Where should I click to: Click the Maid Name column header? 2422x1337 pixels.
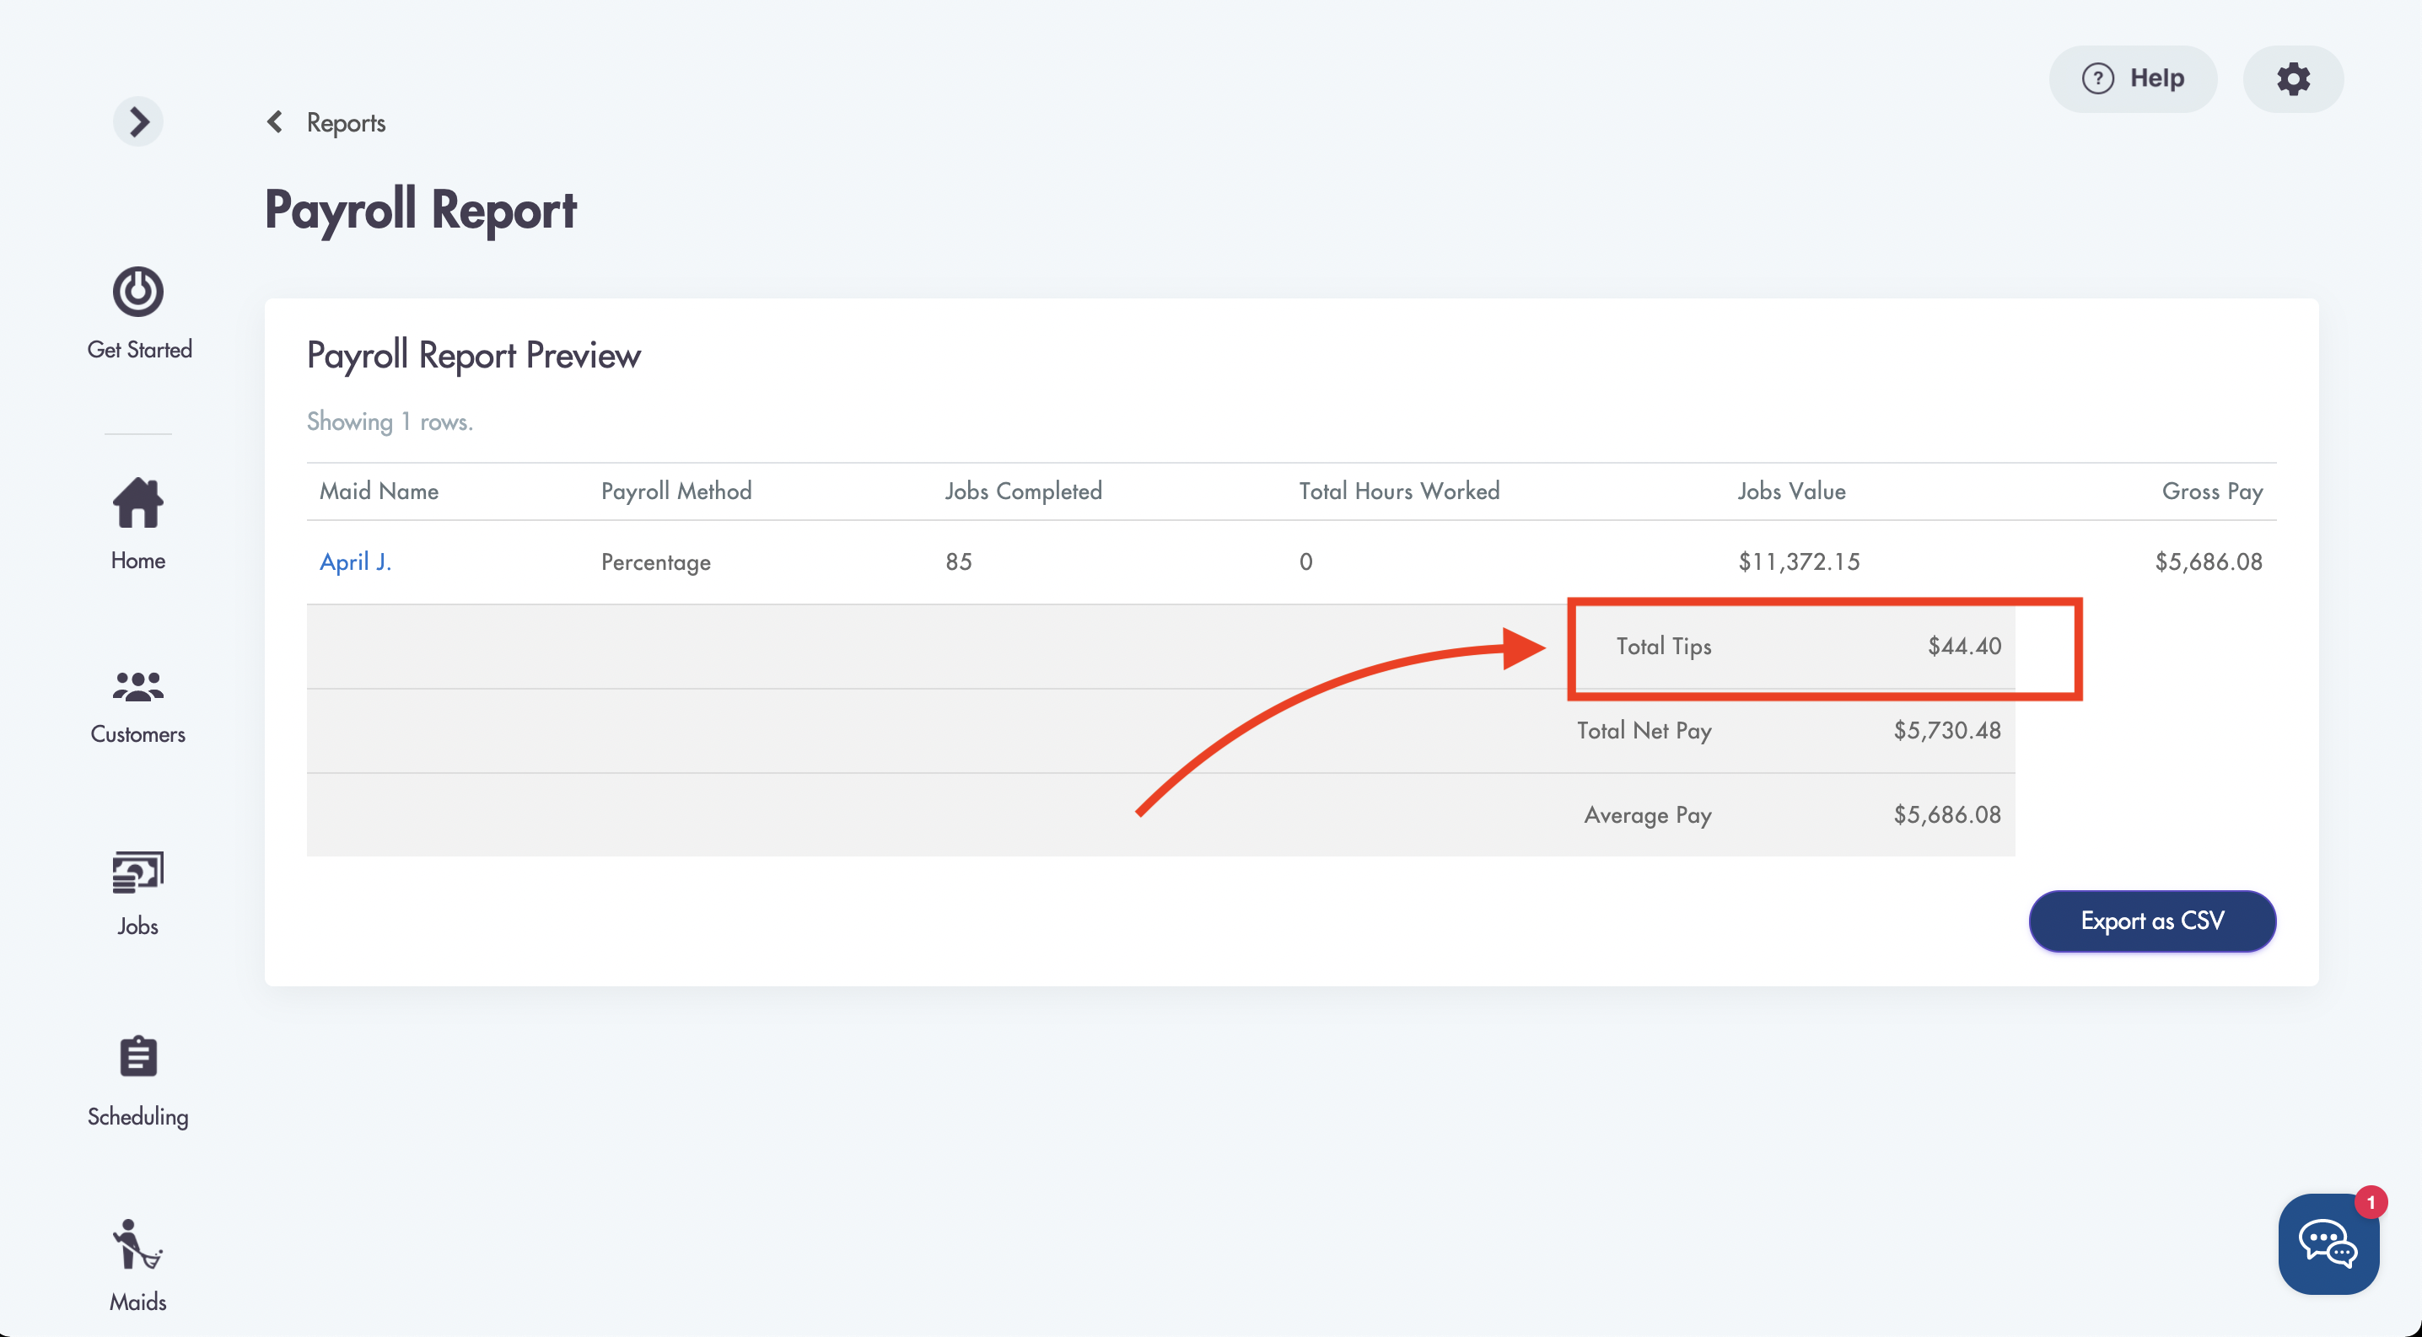tap(379, 491)
